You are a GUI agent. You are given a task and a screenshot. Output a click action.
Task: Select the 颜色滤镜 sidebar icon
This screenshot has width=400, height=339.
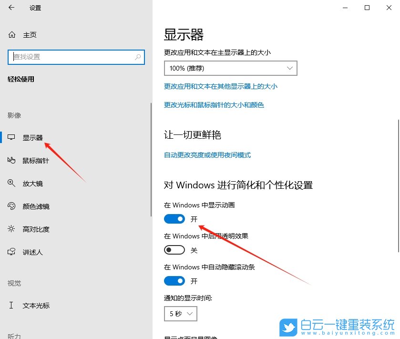(11, 206)
